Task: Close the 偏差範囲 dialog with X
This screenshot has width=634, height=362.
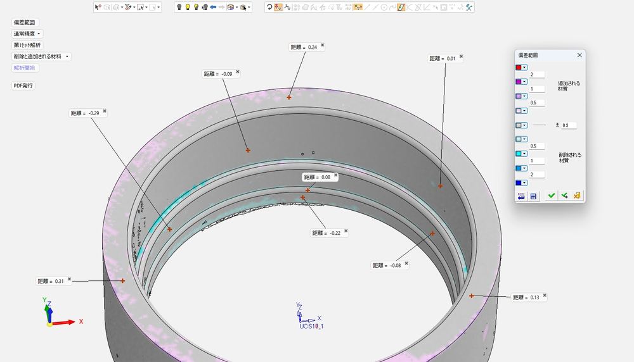Action: point(579,55)
